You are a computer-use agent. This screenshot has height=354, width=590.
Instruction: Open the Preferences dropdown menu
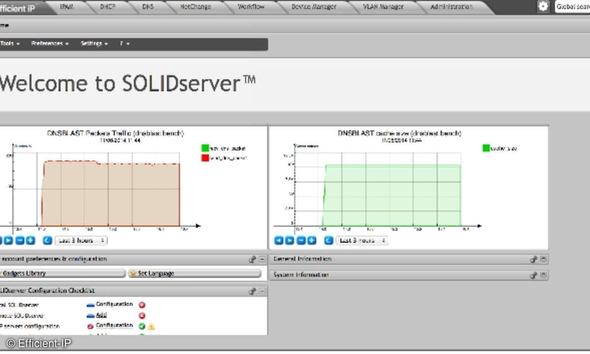[50, 44]
